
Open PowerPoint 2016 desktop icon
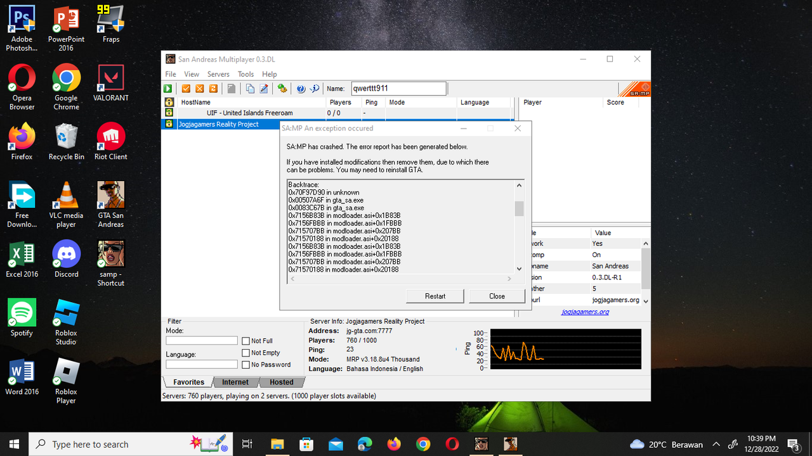[x=66, y=28]
